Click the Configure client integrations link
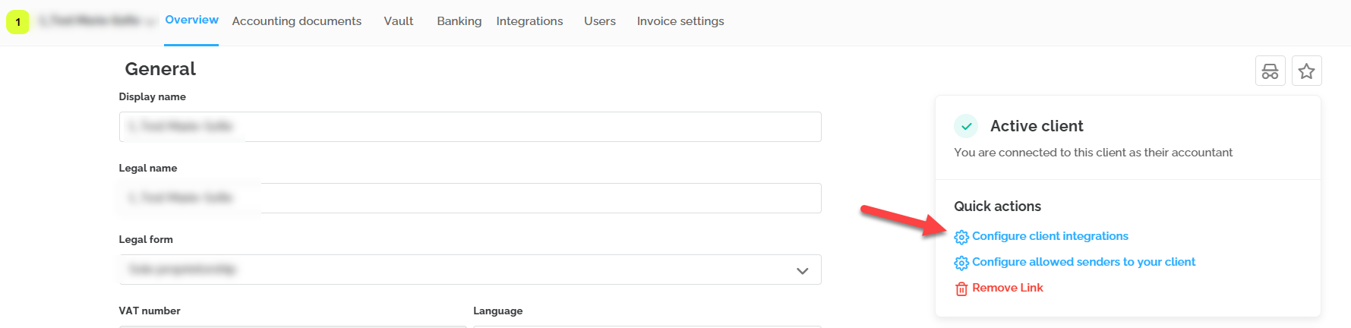Viewport: 1351px width, 328px height. tap(1050, 236)
